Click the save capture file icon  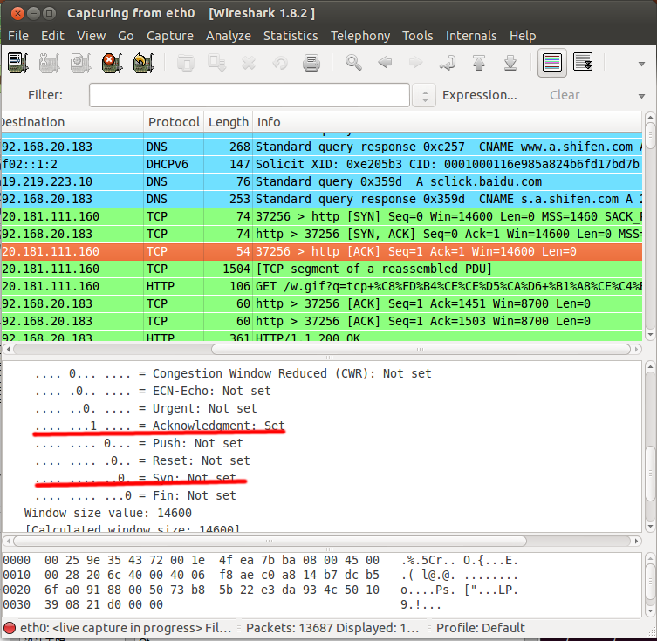point(217,63)
